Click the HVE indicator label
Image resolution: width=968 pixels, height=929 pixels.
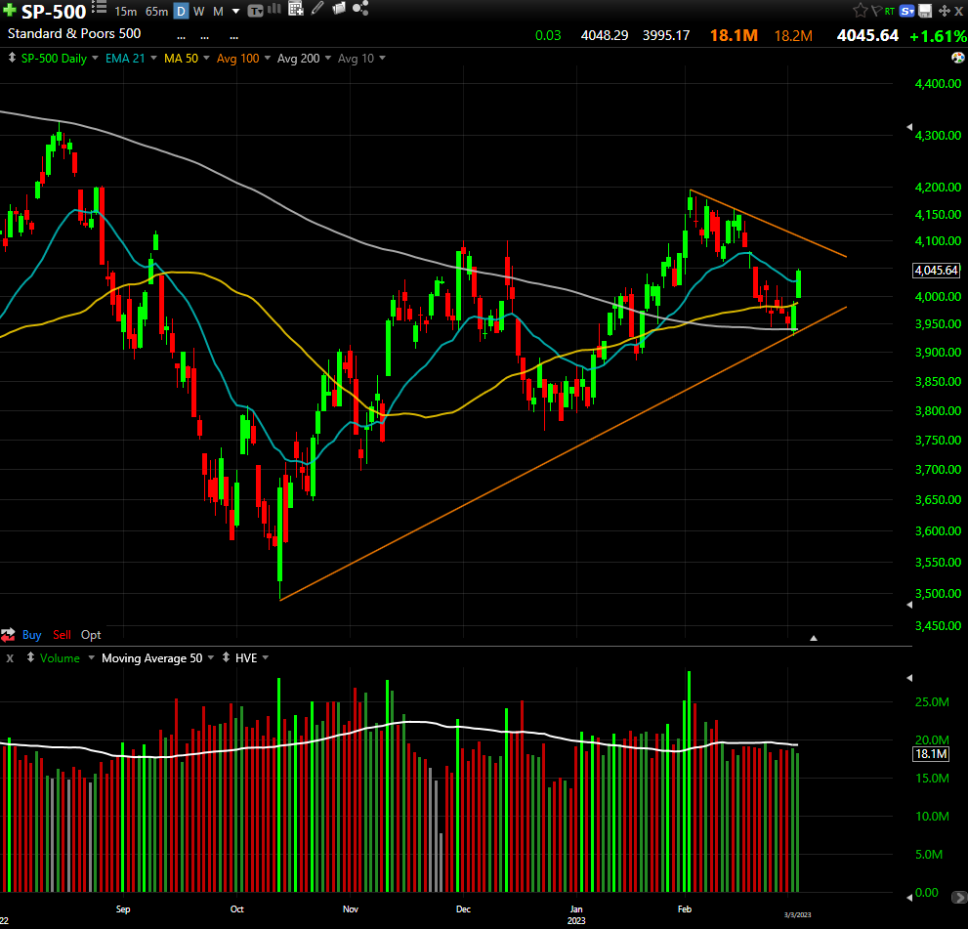click(x=246, y=658)
